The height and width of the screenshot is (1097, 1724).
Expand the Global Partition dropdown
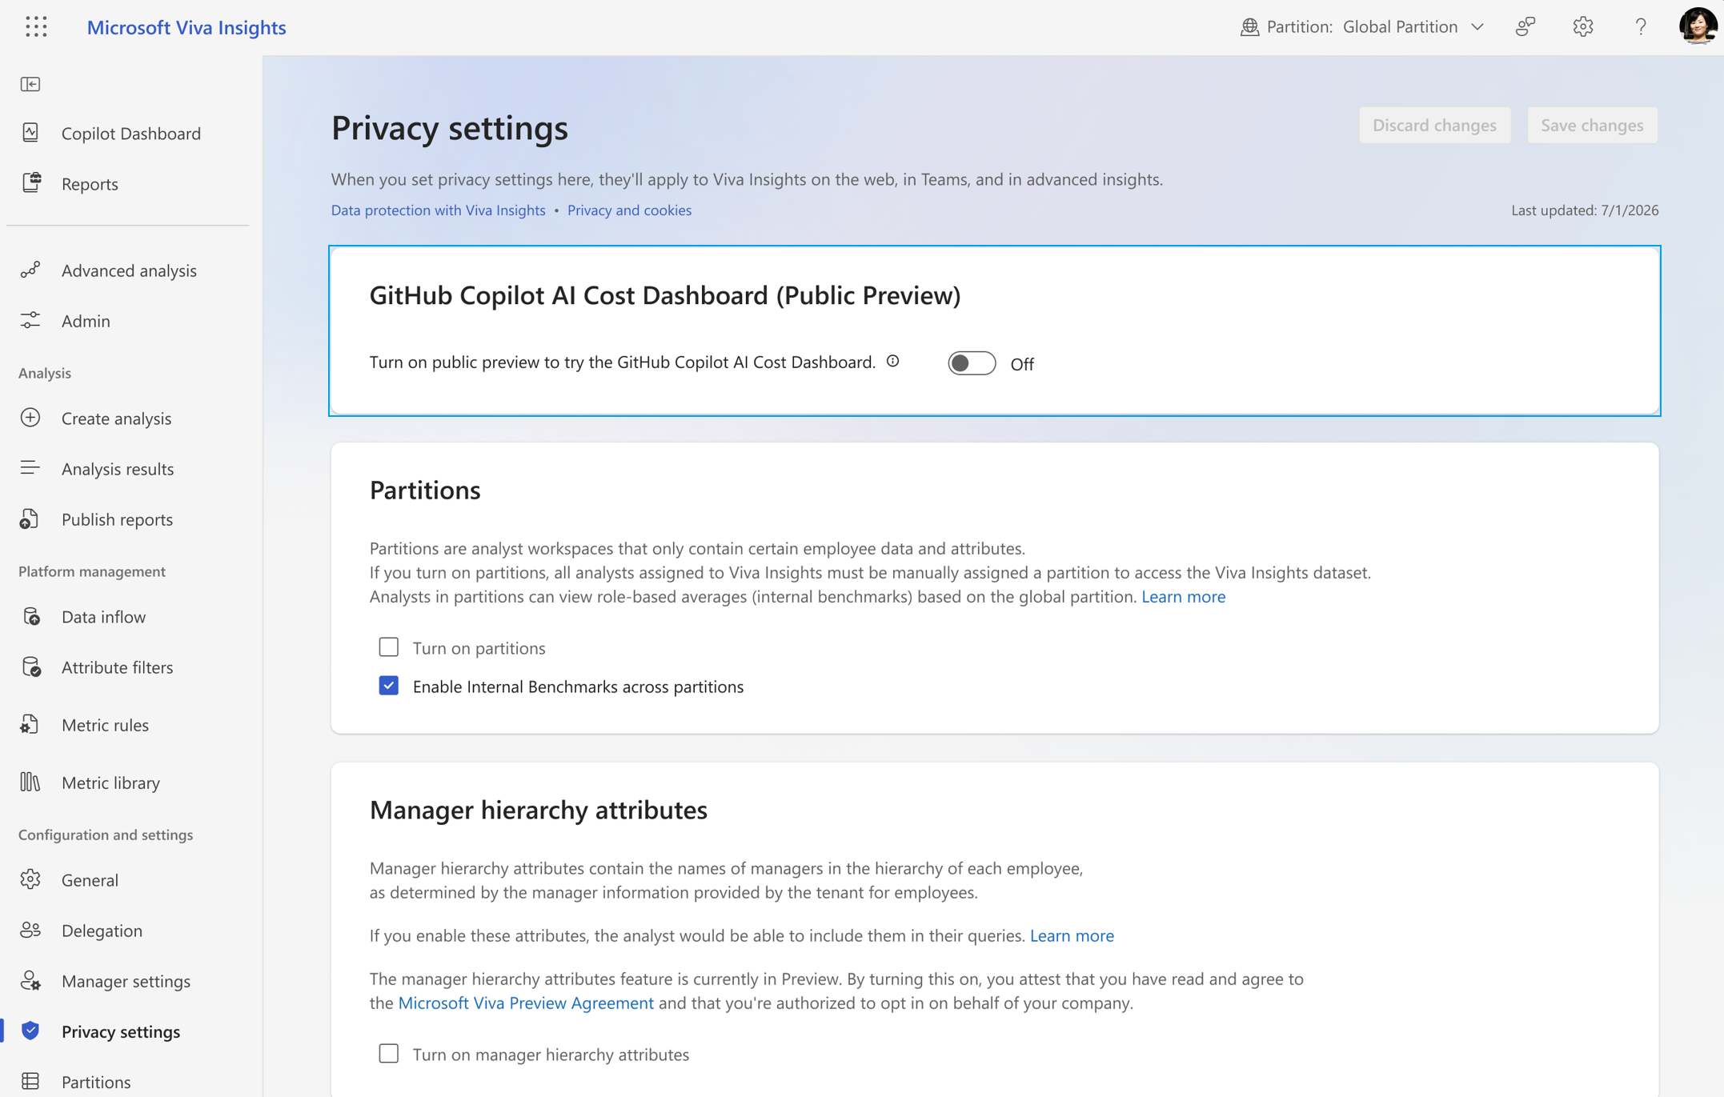(1413, 26)
